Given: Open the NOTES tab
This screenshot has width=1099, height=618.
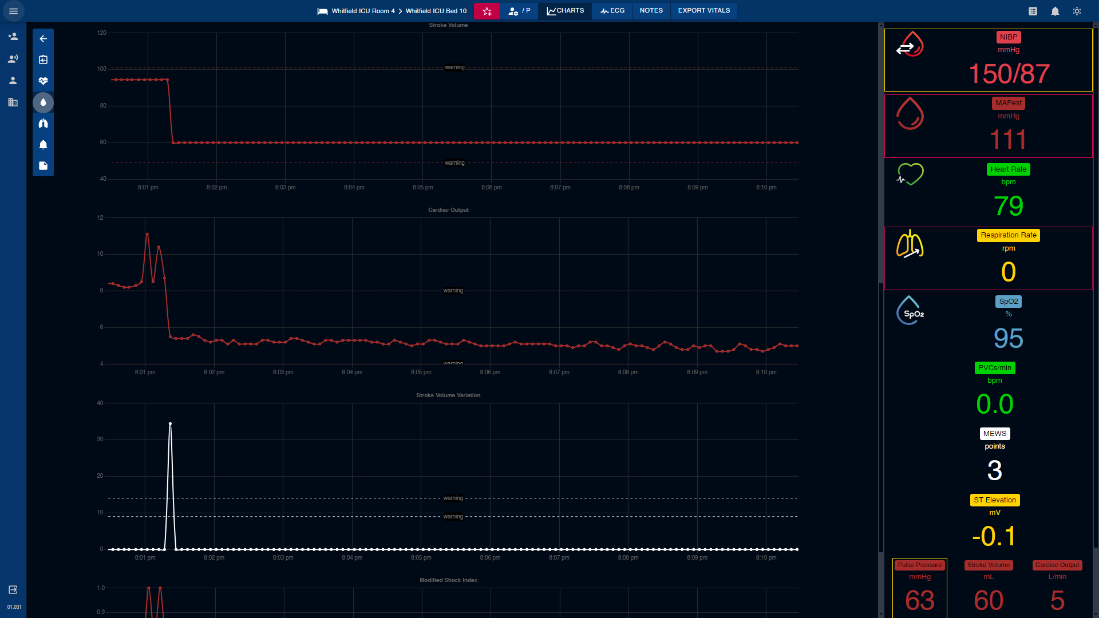Looking at the screenshot, I should 651,11.
